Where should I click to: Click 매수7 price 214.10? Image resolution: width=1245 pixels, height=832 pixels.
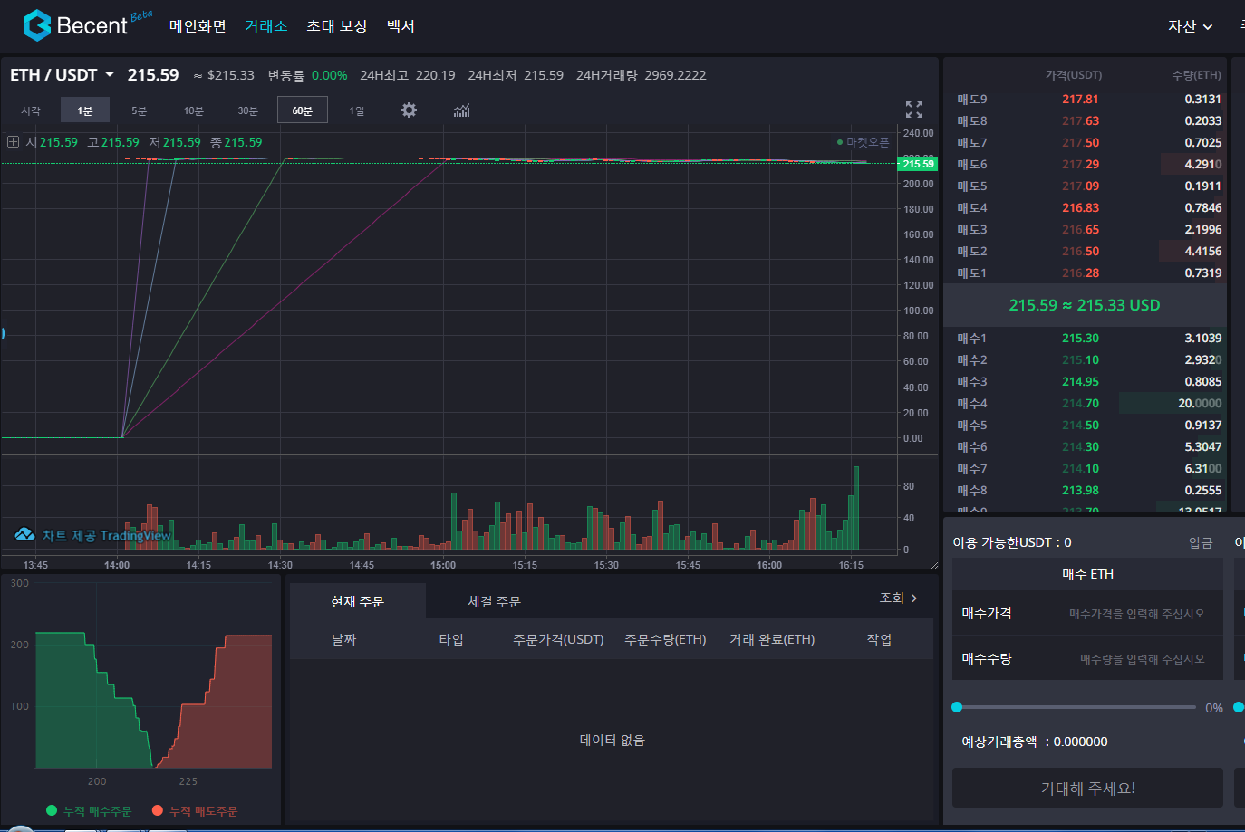click(1080, 468)
